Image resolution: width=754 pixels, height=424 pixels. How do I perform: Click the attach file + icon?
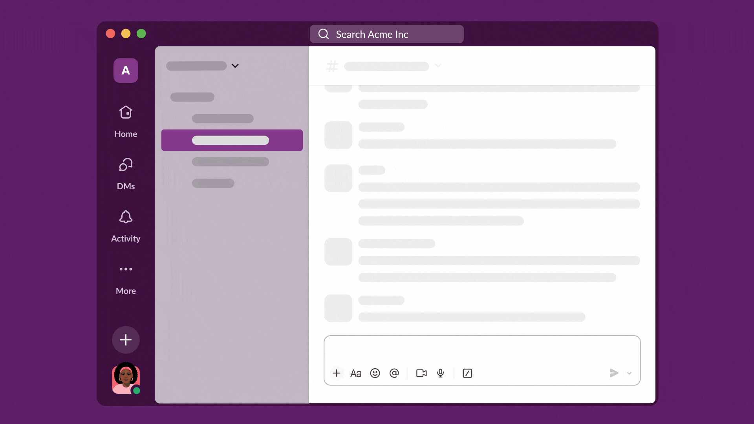pyautogui.click(x=336, y=373)
